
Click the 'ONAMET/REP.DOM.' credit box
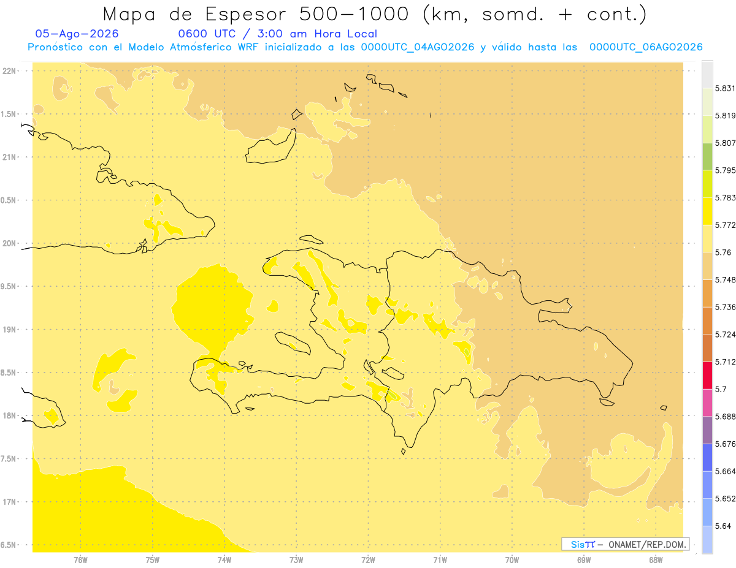[626, 544]
